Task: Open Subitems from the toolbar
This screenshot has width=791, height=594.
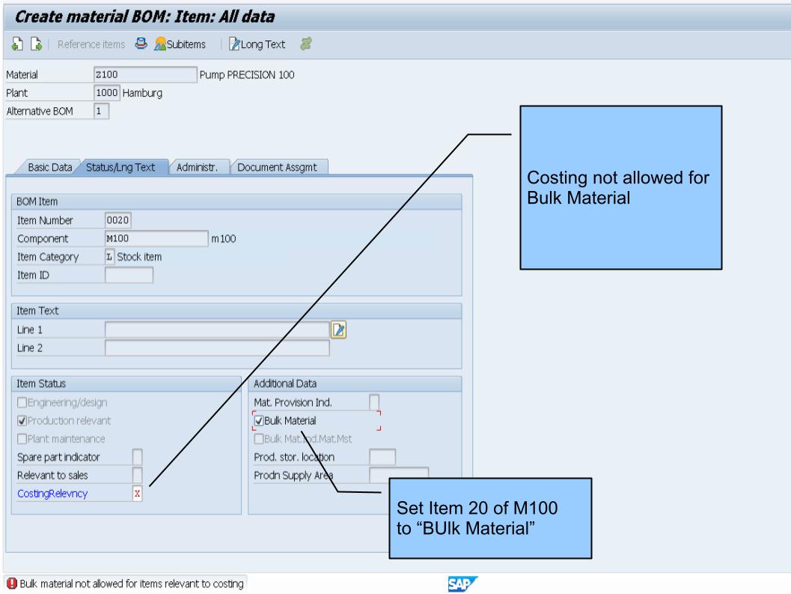Action: (180, 44)
